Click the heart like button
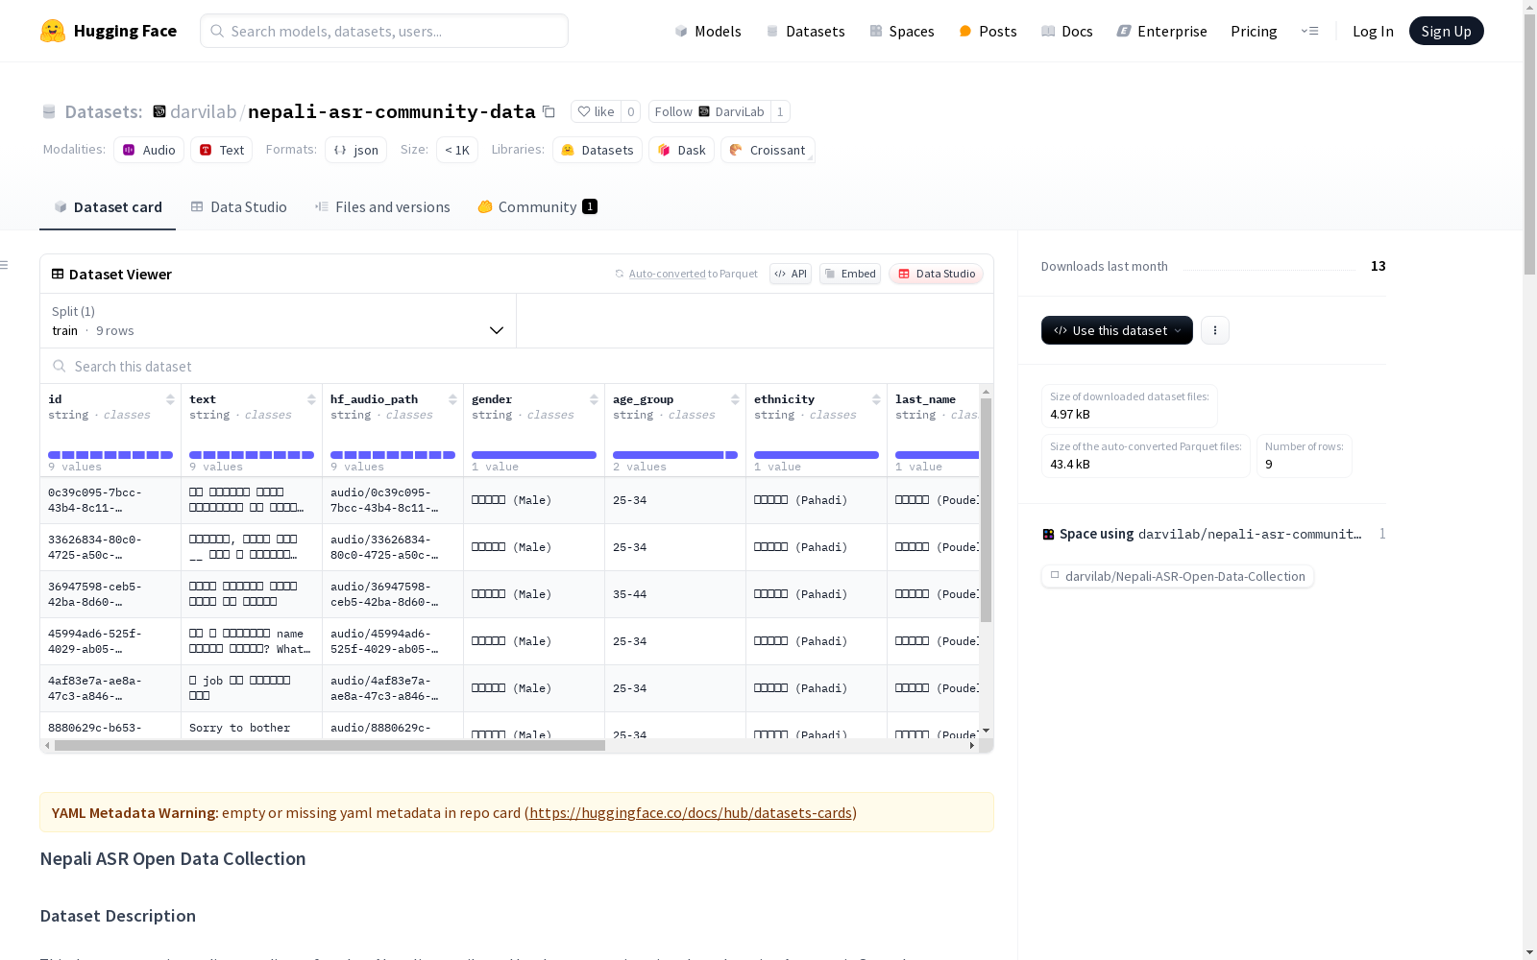The height and width of the screenshot is (960, 1537). coord(596,111)
